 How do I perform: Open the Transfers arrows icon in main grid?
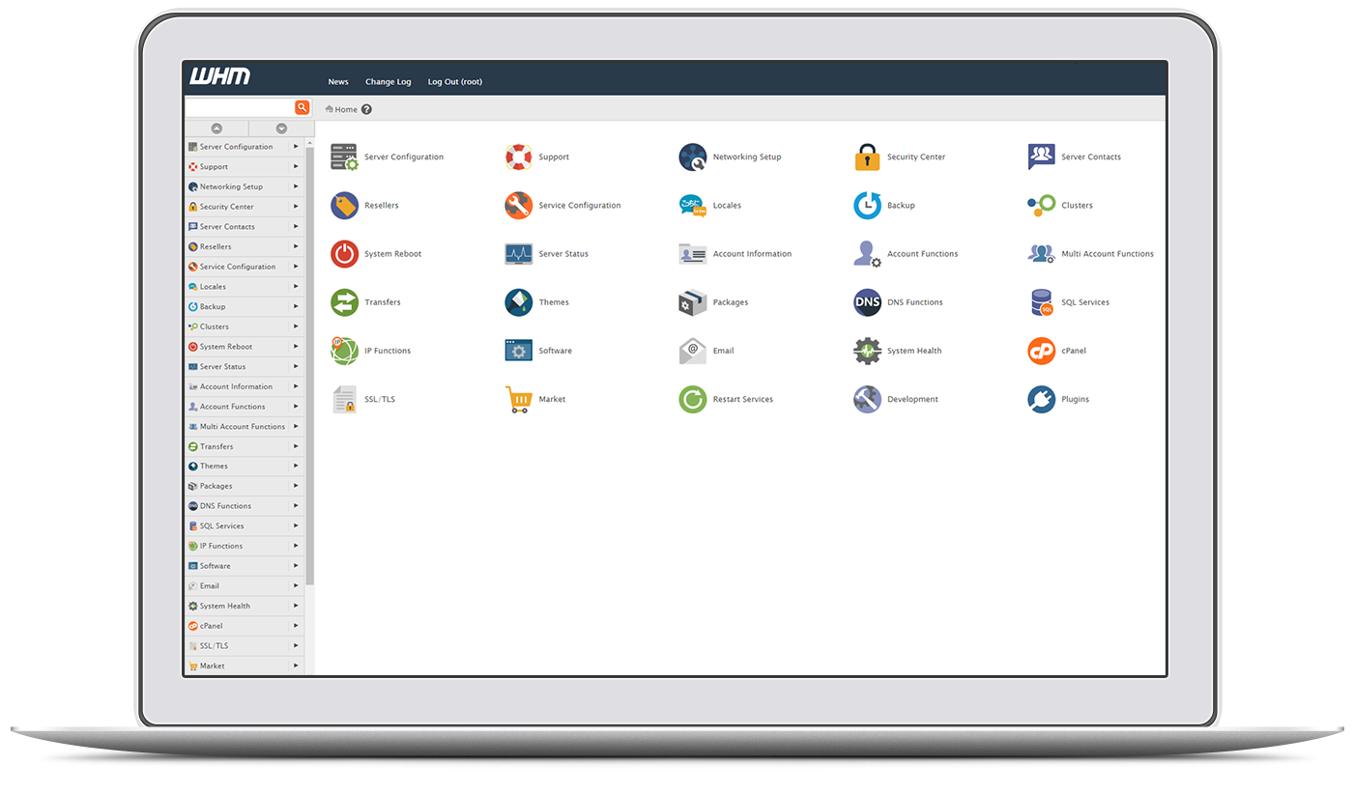click(344, 302)
